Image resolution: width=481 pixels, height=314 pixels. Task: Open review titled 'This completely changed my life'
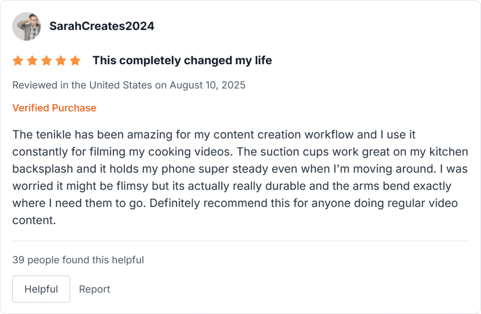182,60
